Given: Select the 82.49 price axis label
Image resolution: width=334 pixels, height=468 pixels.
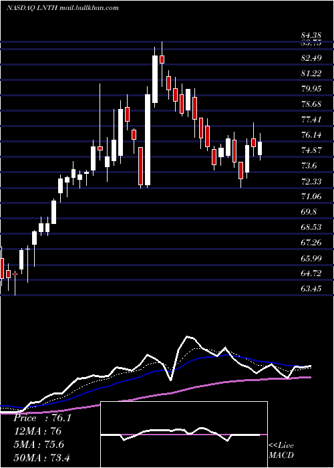Looking at the screenshot, I should click(311, 58).
